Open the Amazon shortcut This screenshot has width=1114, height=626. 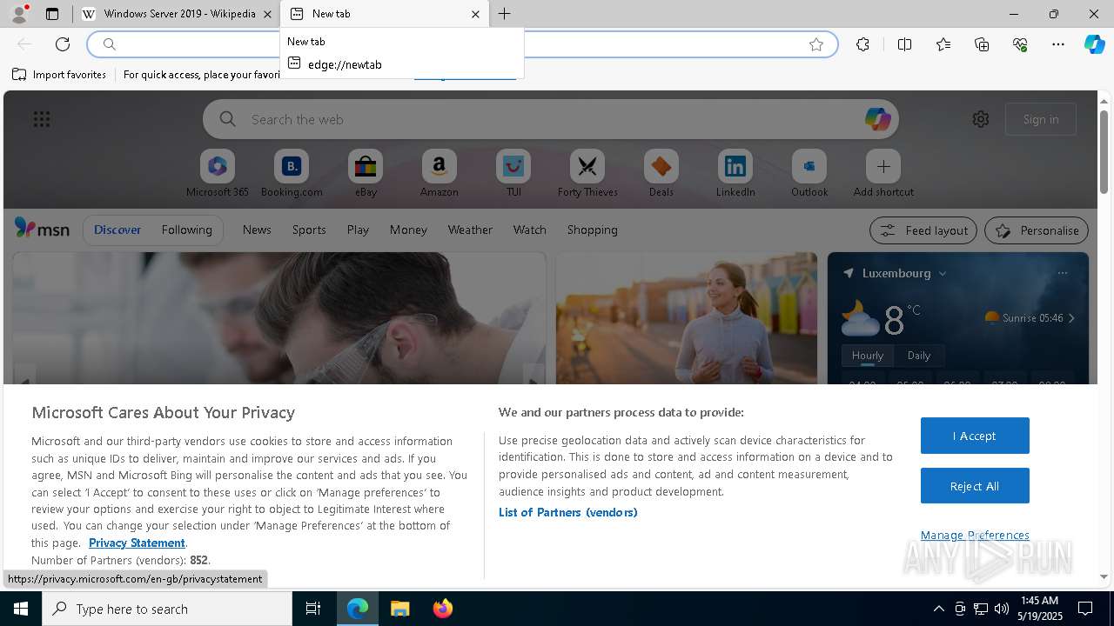[x=439, y=174]
